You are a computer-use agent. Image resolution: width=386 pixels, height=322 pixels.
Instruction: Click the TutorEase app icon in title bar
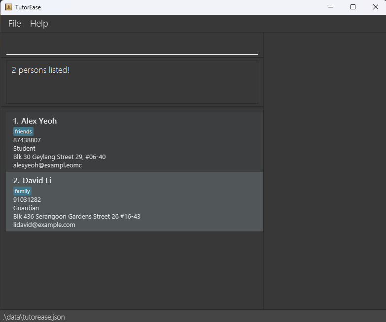(x=8, y=7)
